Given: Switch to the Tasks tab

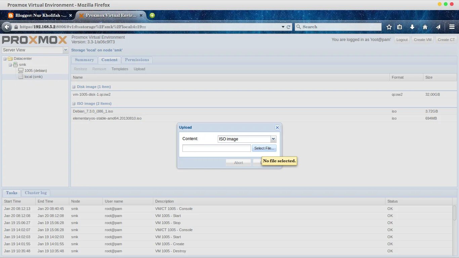Looking at the screenshot, I should click(x=11, y=193).
